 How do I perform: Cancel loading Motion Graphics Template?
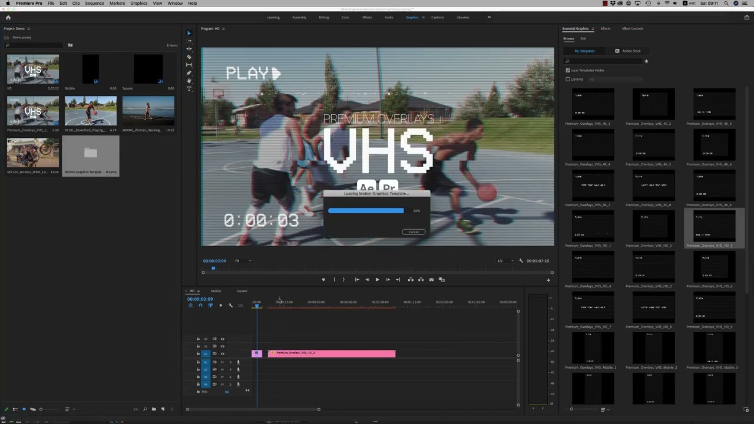tap(414, 232)
